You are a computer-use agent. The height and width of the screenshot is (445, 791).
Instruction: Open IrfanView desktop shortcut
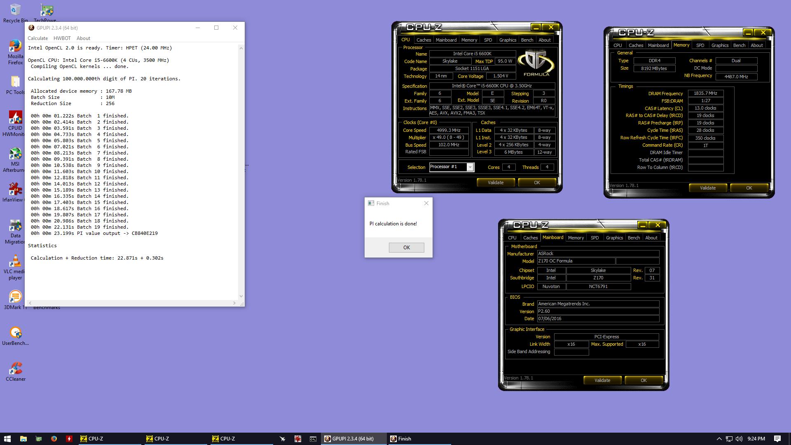point(15,192)
